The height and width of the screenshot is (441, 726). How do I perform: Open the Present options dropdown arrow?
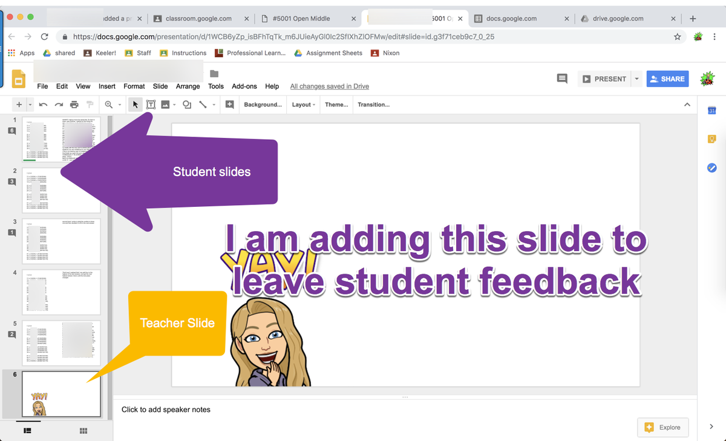click(636, 79)
